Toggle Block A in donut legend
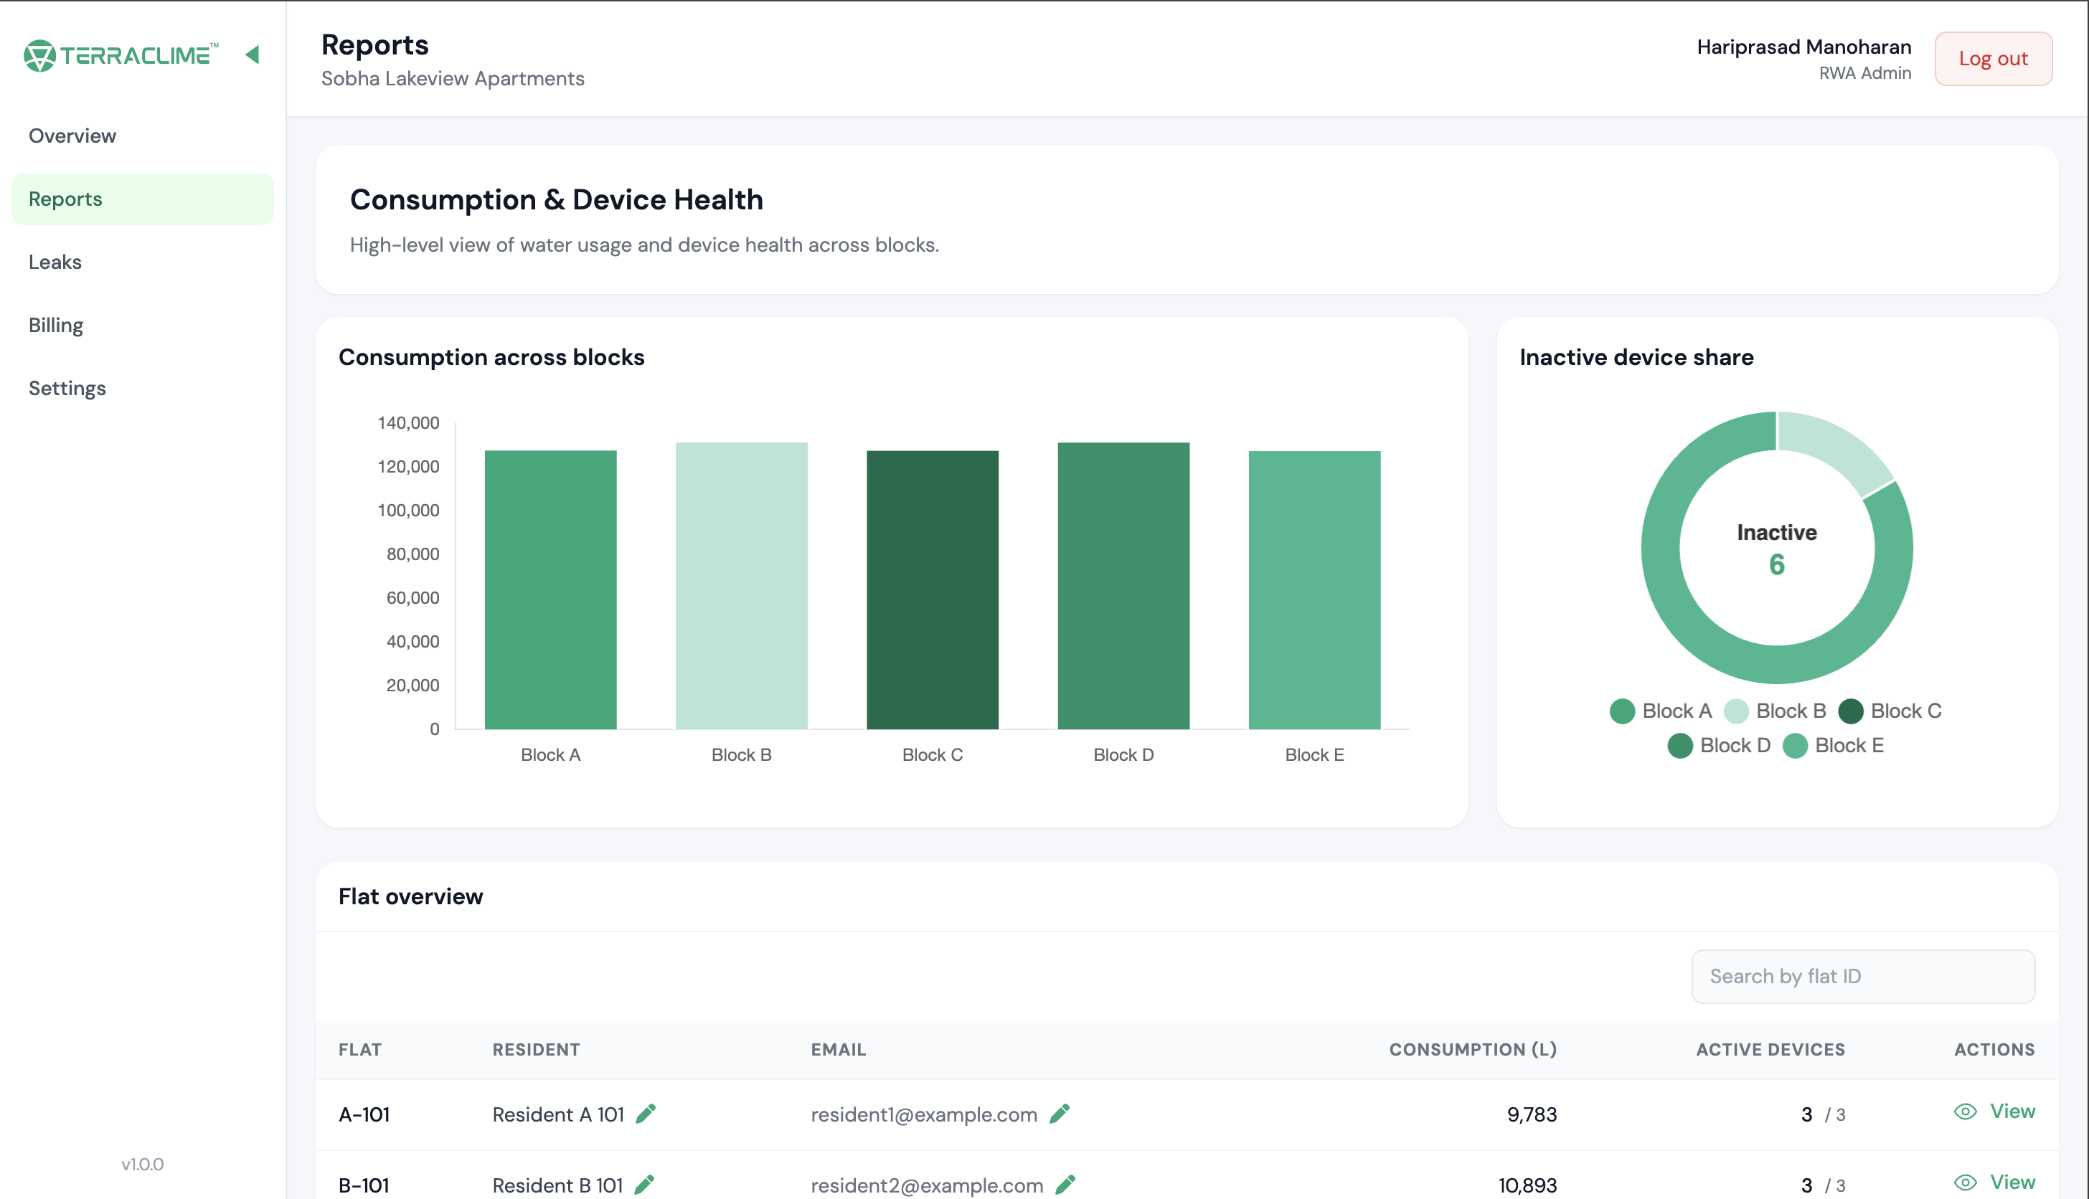The width and height of the screenshot is (2089, 1199). [x=1661, y=711]
